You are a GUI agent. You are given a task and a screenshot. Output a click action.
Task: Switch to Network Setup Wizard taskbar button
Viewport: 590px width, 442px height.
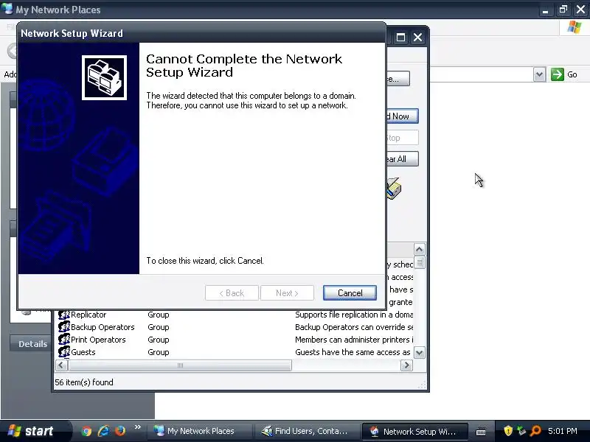[414, 431]
